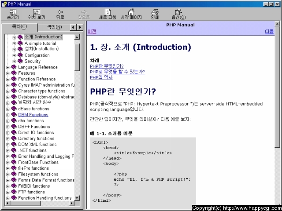The width and height of the screenshot is (282, 211).
Task: Click the book icon beside .NET functions
Action: point(14,150)
